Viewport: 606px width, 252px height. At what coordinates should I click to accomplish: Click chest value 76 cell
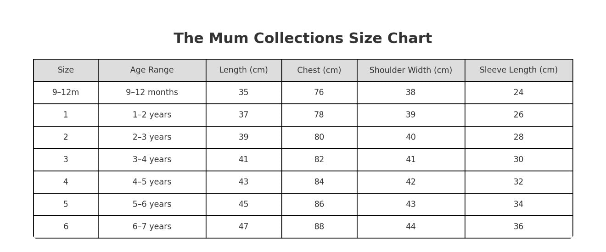pos(320,93)
